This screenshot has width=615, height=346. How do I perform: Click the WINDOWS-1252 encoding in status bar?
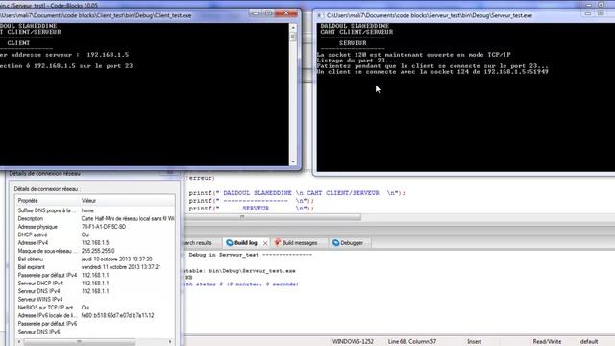353,342
